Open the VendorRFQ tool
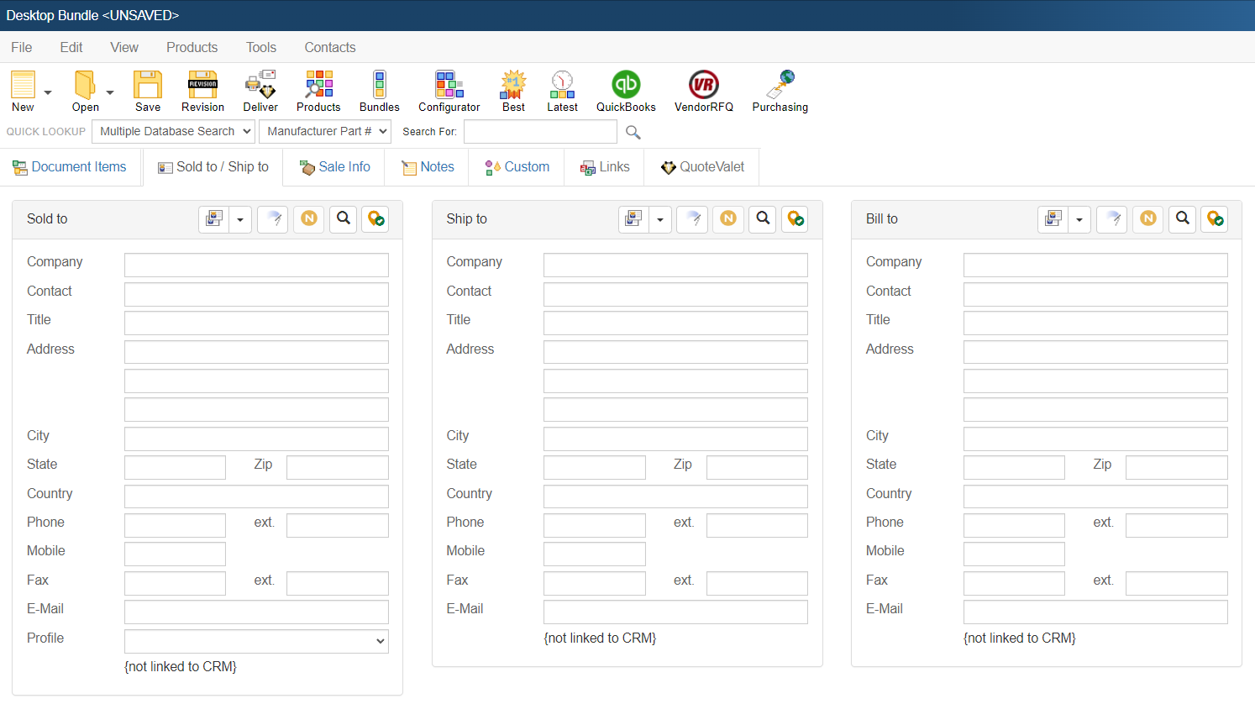This screenshot has height=704, width=1255. [703, 86]
